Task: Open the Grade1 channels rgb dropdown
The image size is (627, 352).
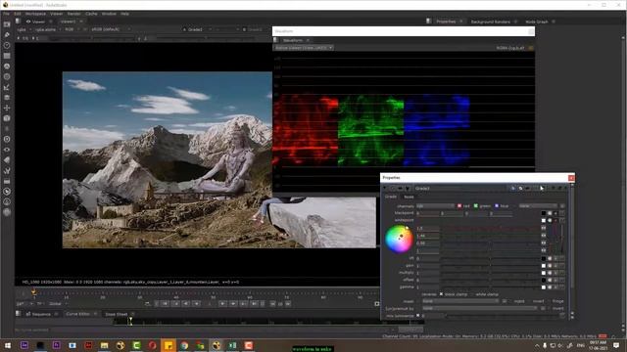Action: 435,206
